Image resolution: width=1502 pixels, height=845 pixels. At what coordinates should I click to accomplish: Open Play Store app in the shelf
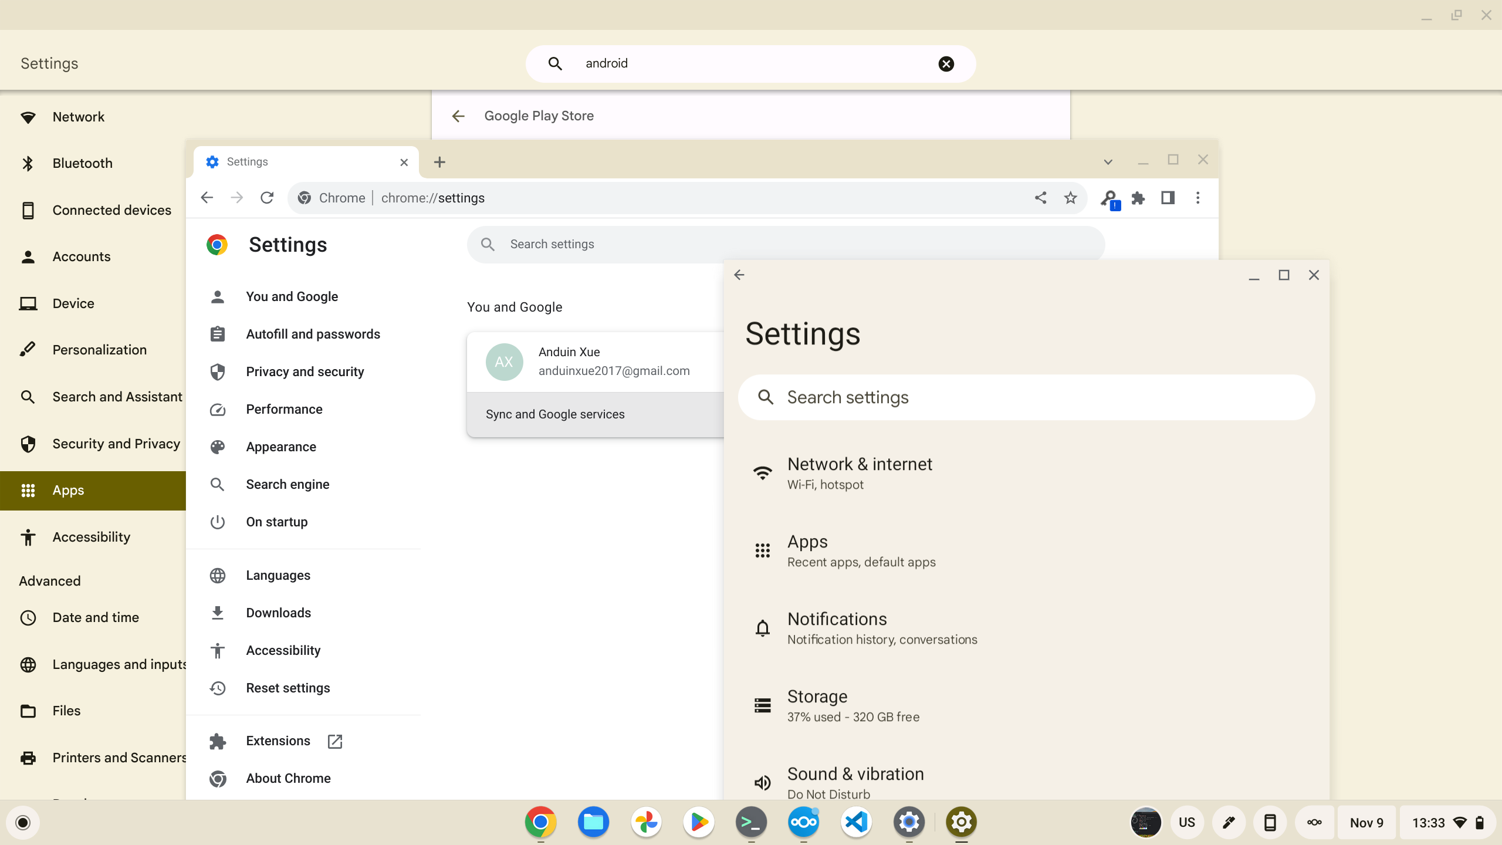click(x=698, y=822)
